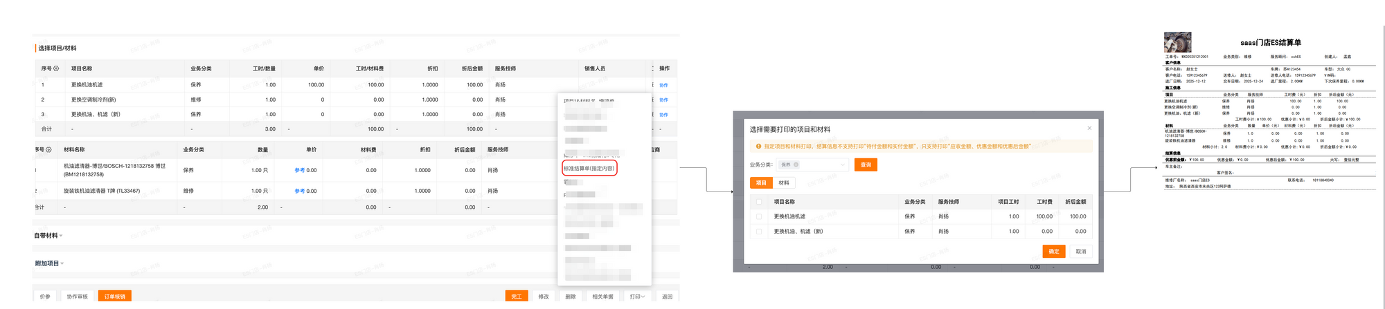This screenshot has height=309, width=1385.
Task: Tick the checkbox for 更换机油、机滤（新）row
Action: pos(759,232)
